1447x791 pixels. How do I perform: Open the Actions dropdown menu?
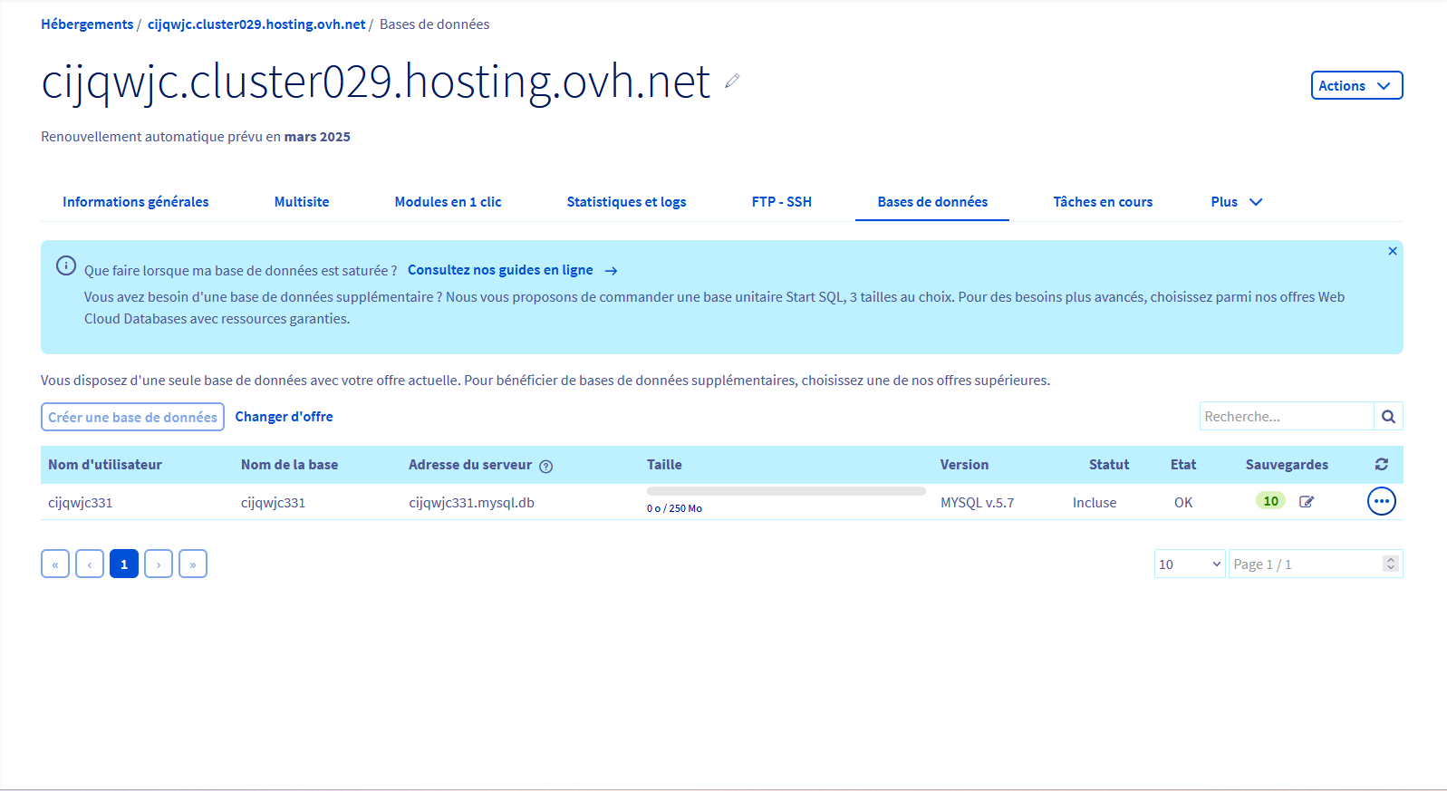click(x=1355, y=85)
